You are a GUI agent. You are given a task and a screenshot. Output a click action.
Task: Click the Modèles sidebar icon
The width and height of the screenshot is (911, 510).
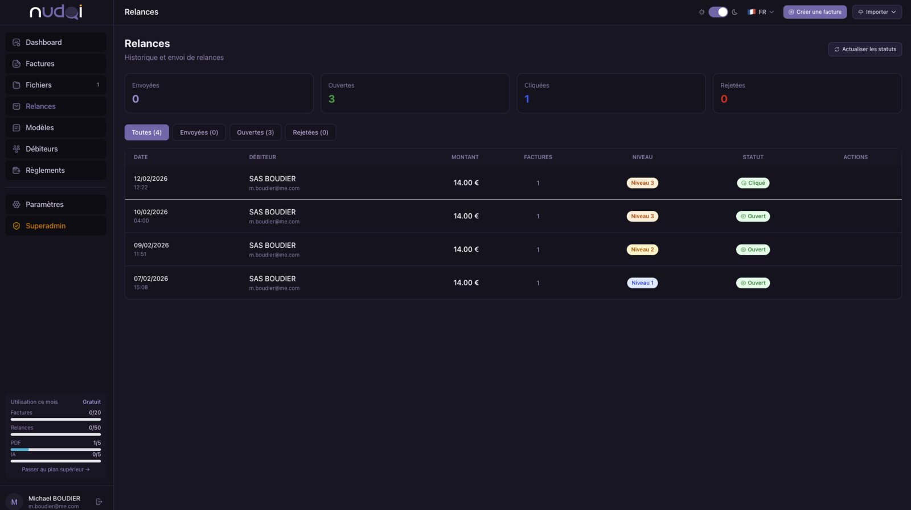(x=17, y=128)
